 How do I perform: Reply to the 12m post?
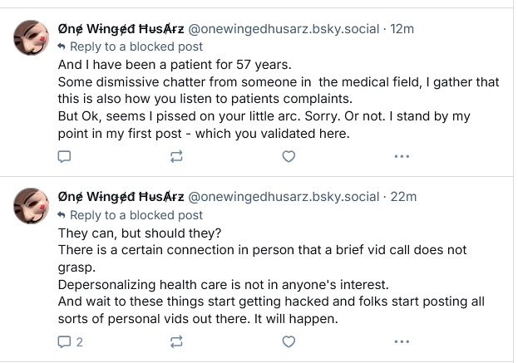64,156
